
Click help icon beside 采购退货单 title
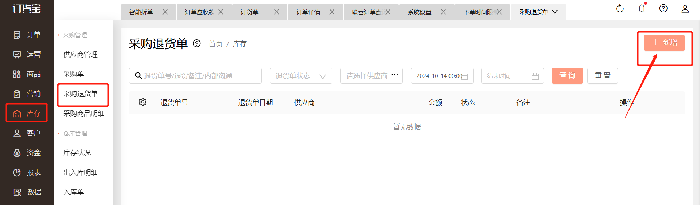click(197, 44)
